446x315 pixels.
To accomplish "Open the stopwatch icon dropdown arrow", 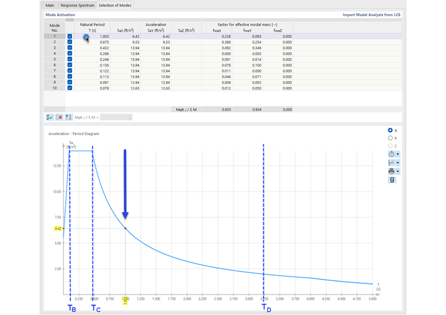I will tap(398, 154).
